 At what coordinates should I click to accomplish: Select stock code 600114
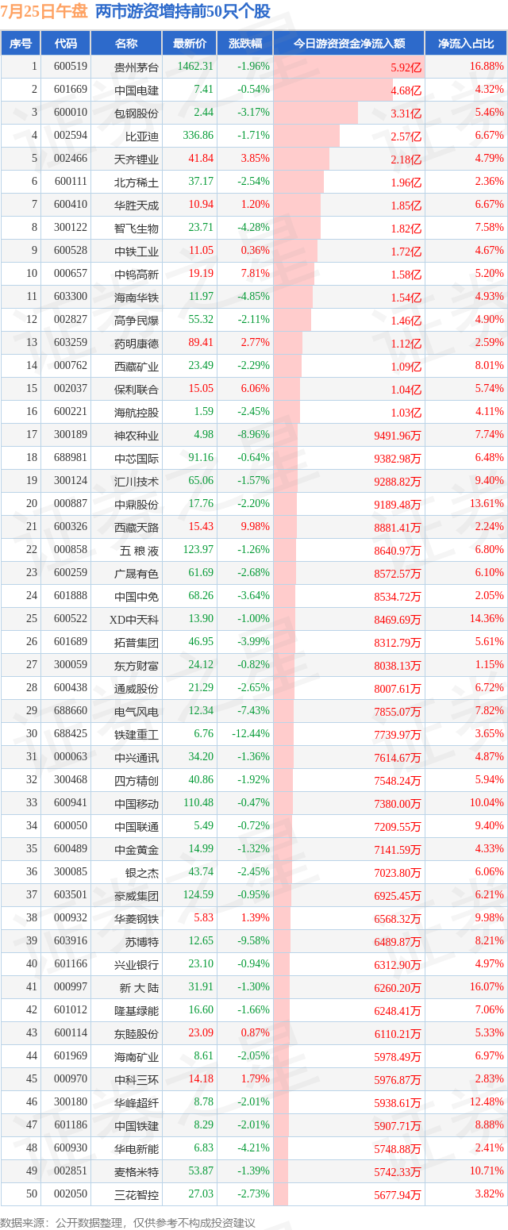tap(71, 1033)
